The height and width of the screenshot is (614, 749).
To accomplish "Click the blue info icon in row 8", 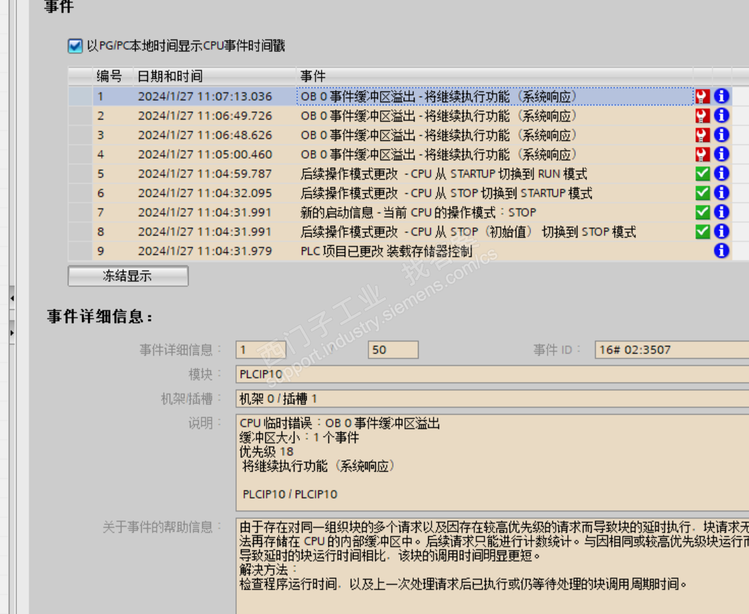I will [721, 232].
